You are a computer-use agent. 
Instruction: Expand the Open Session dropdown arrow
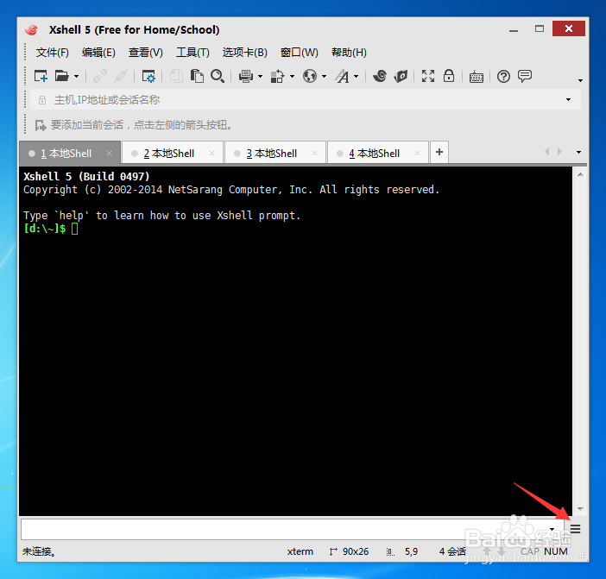76,77
